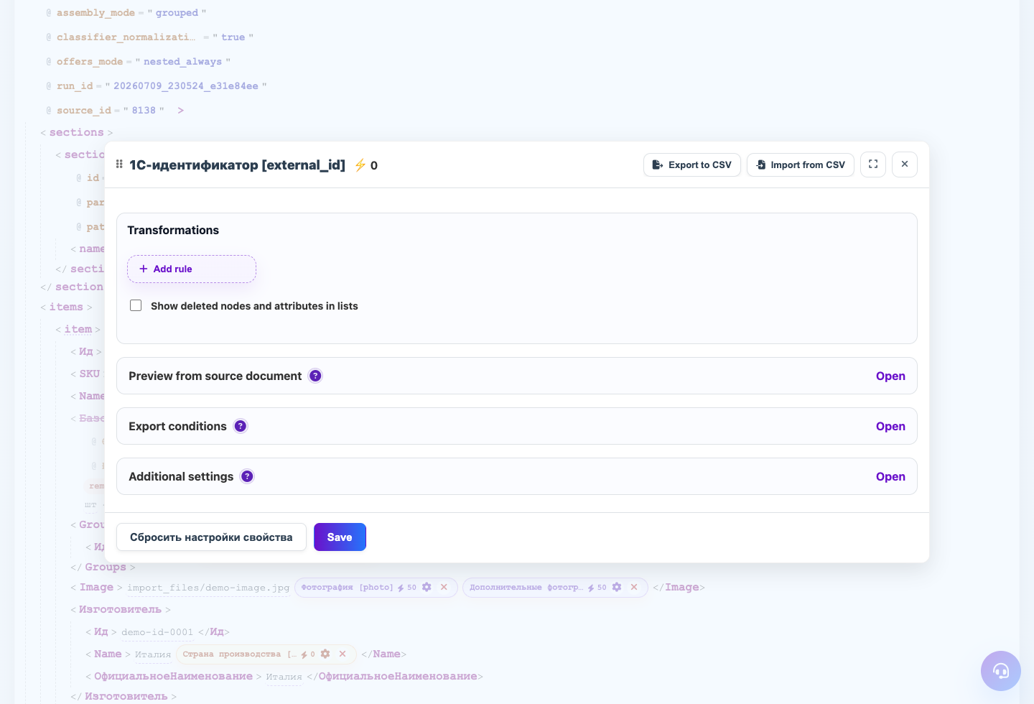Open gear settings on Дополнительные фотогр… tag
Viewport: 1034px width, 704px height.
point(617,587)
